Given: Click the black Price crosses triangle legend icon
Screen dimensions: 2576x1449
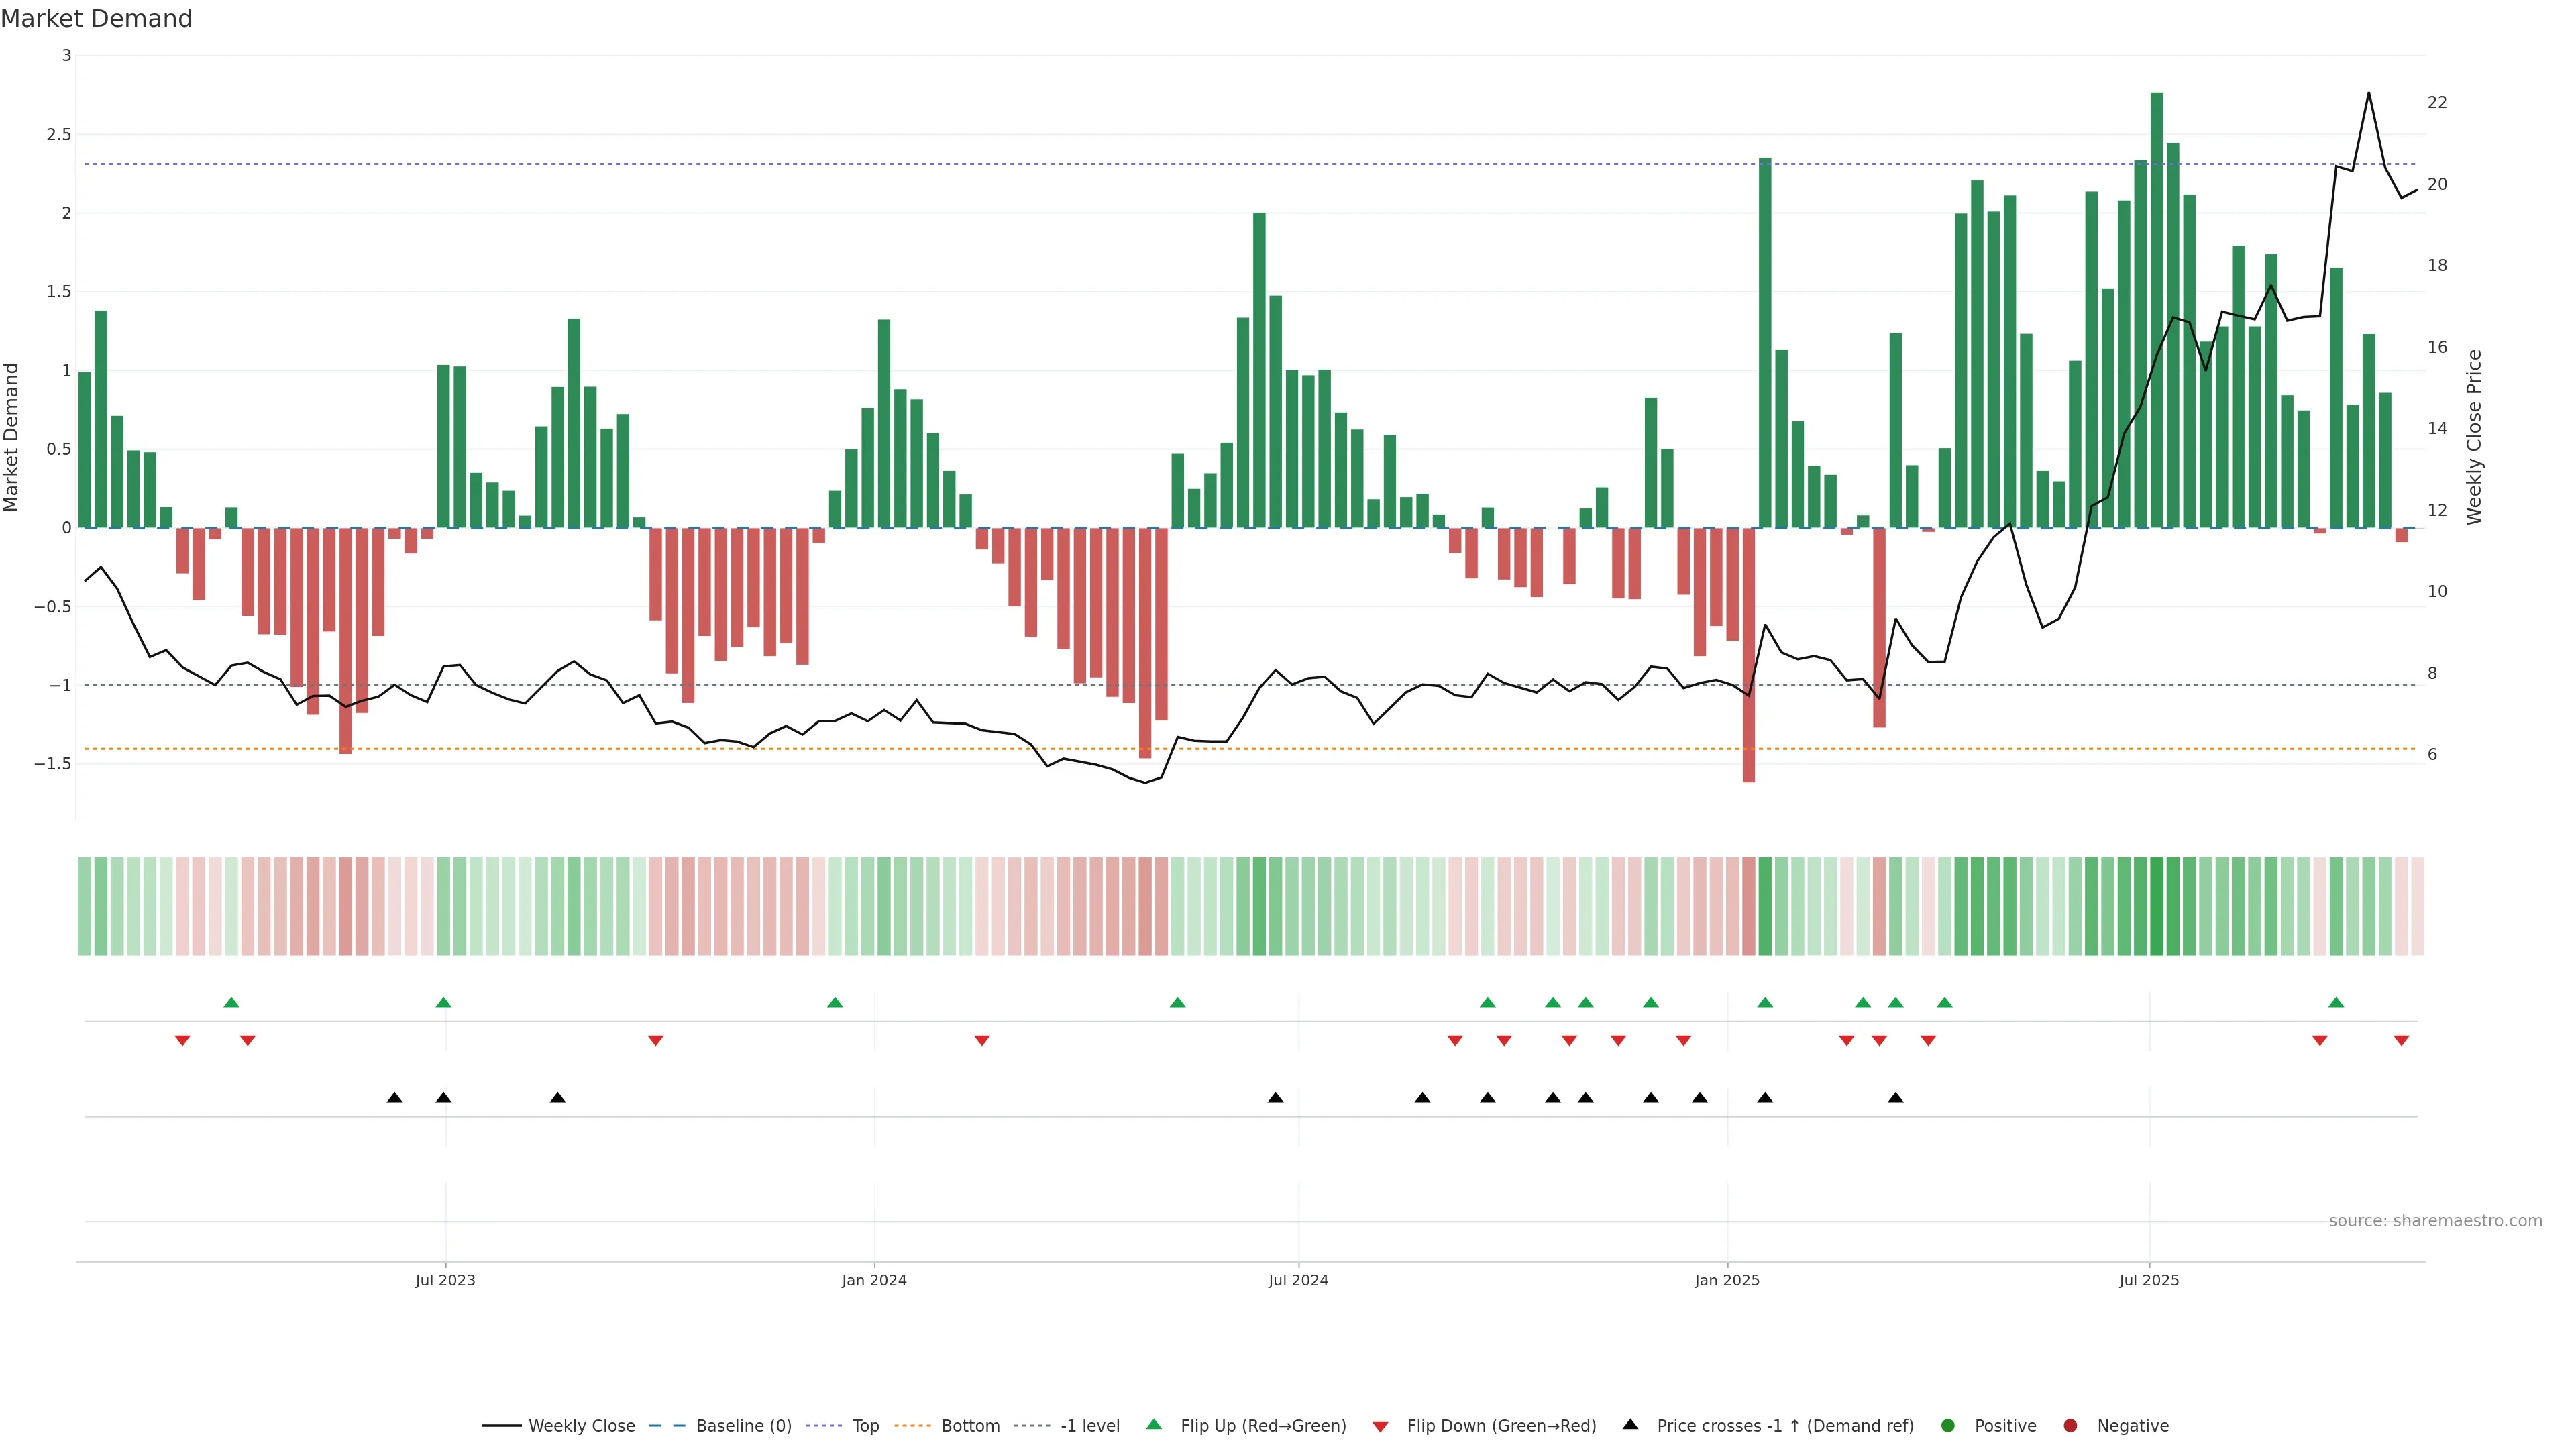Looking at the screenshot, I should pyautogui.click(x=1630, y=1424).
